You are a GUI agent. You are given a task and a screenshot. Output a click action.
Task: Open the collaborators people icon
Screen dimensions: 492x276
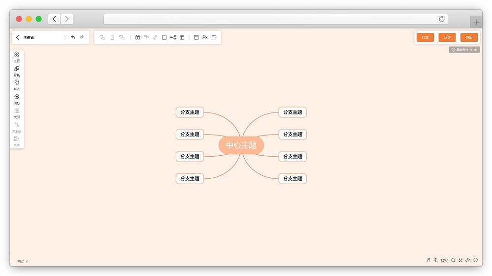point(205,37)
